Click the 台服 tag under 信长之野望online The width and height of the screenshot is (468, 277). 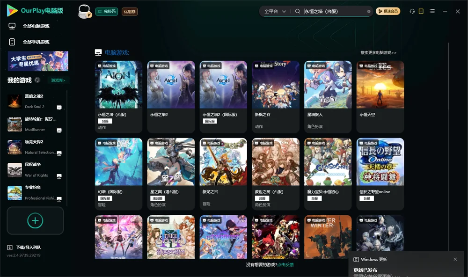pyautogui.click(x=366, y=198)
